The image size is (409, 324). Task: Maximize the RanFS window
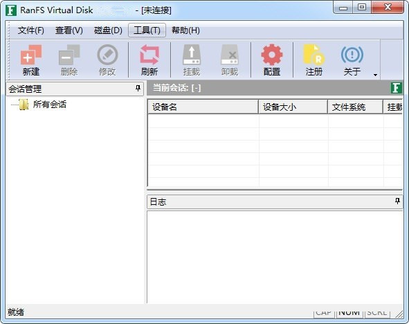(x=362, y=8)
